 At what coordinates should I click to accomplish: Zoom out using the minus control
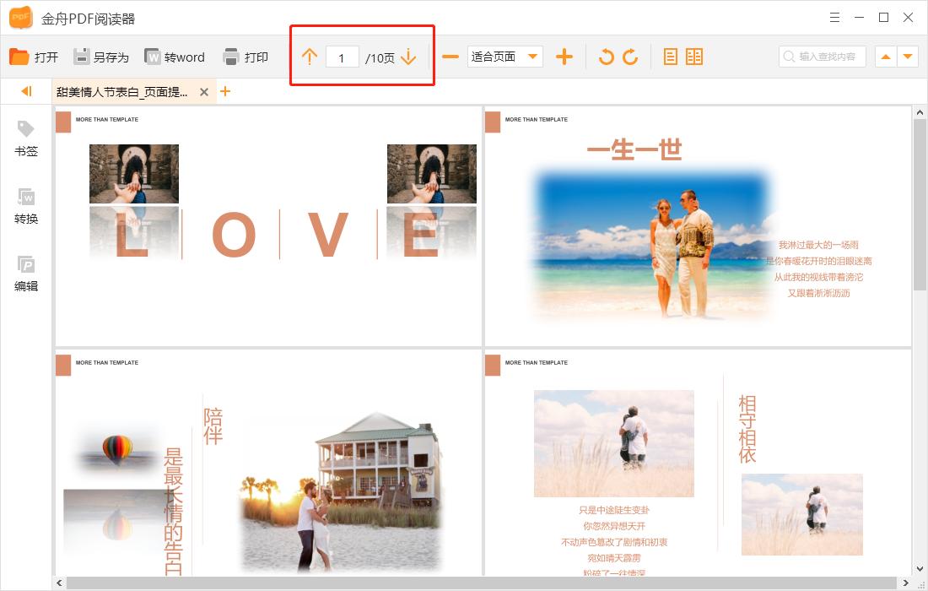click(x=450, y=57)
